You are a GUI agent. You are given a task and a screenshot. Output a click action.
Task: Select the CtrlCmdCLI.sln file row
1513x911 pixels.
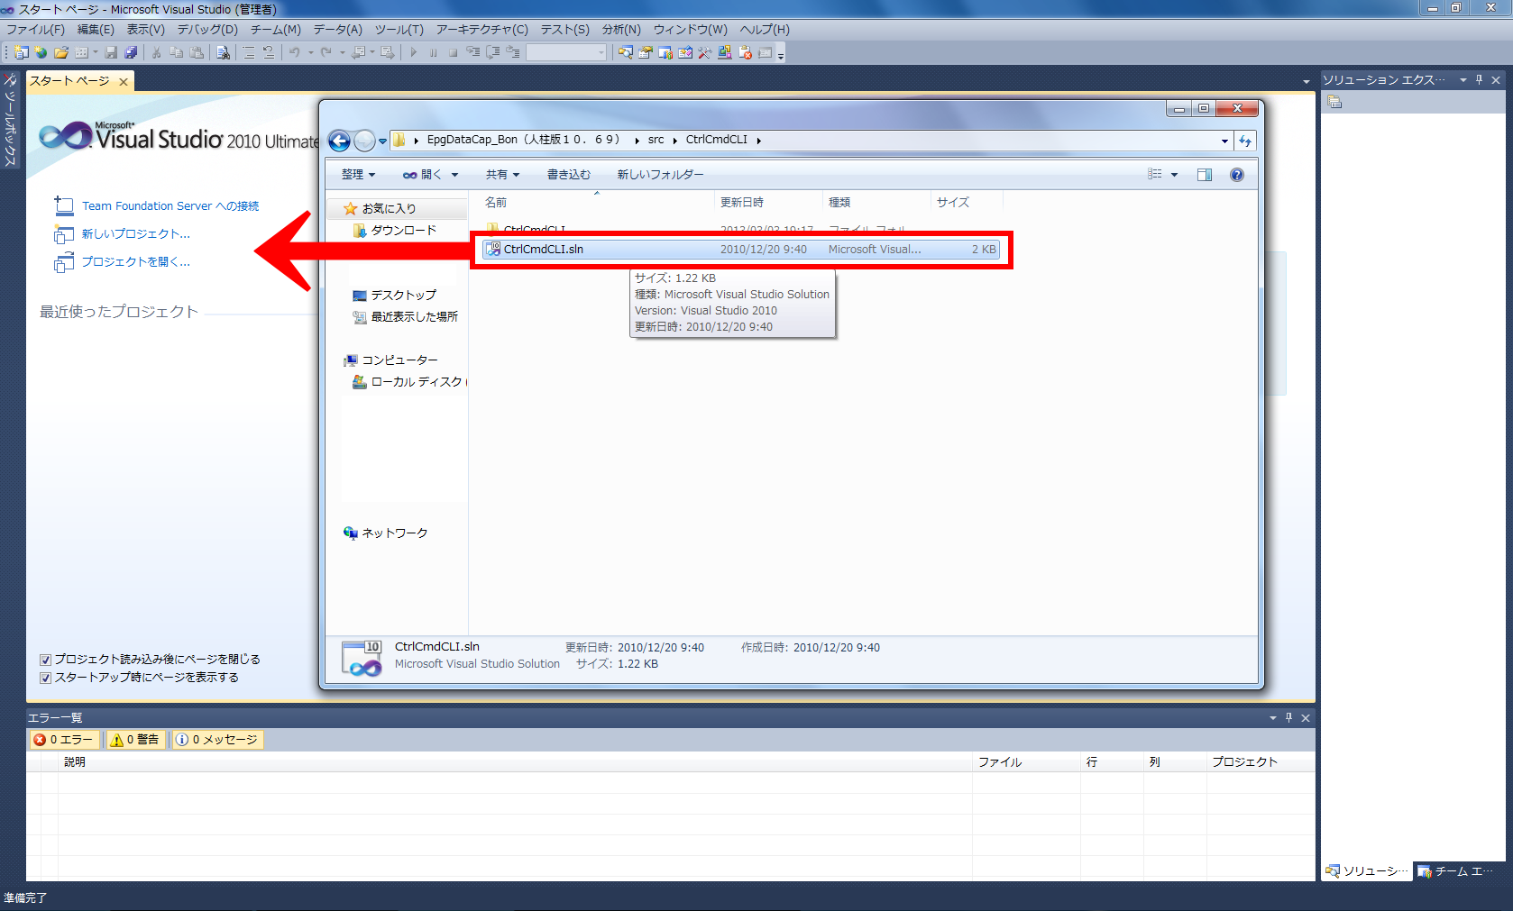[x=741, y=250]
